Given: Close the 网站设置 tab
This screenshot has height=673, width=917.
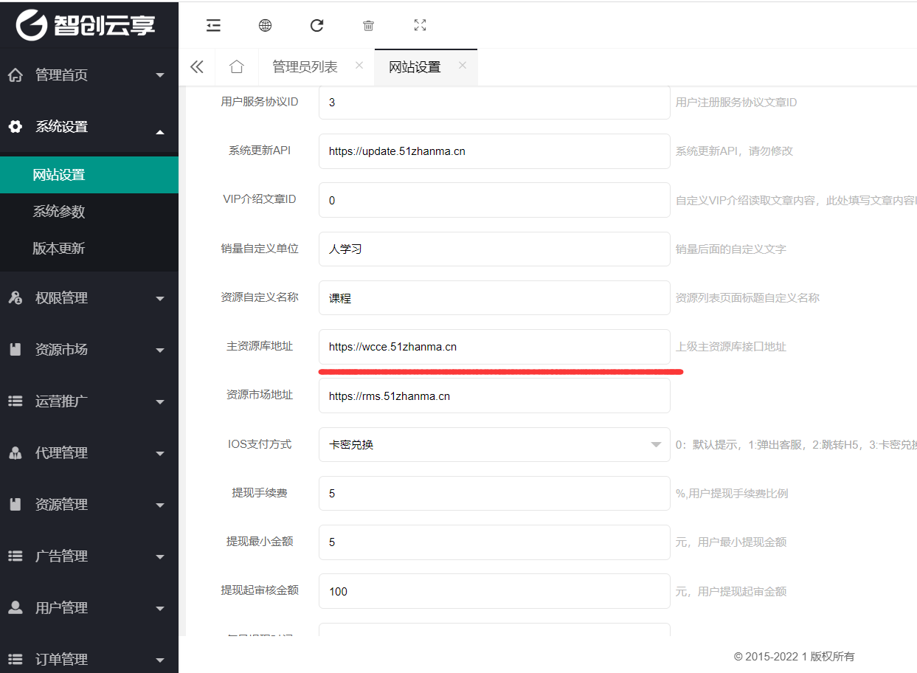Looking at the screenshot, I should click(463, 65).
